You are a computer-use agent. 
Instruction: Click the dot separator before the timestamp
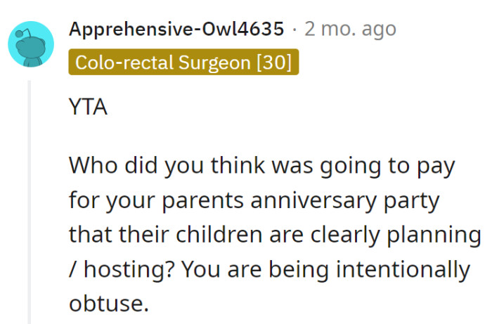pos(294,30)
